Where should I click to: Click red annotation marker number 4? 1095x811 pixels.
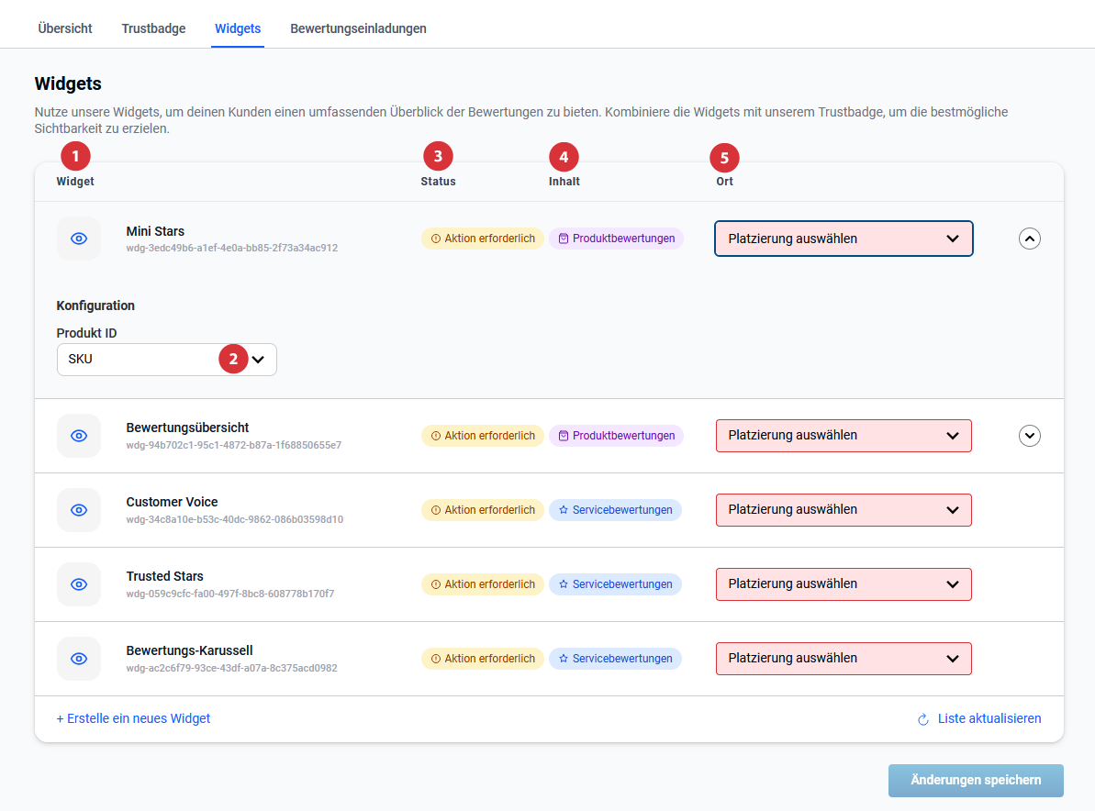pos(564,157)
